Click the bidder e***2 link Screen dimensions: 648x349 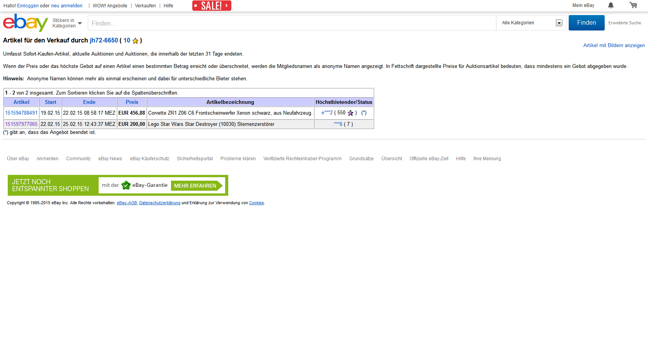pyautogui.click(x=327, y=113)
